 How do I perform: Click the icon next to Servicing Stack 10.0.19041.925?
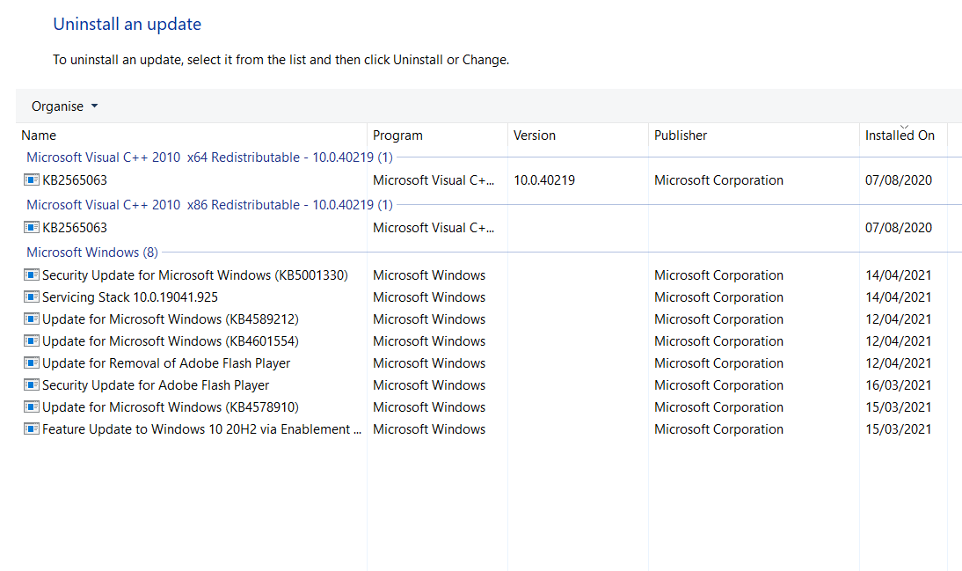(33, 296)
